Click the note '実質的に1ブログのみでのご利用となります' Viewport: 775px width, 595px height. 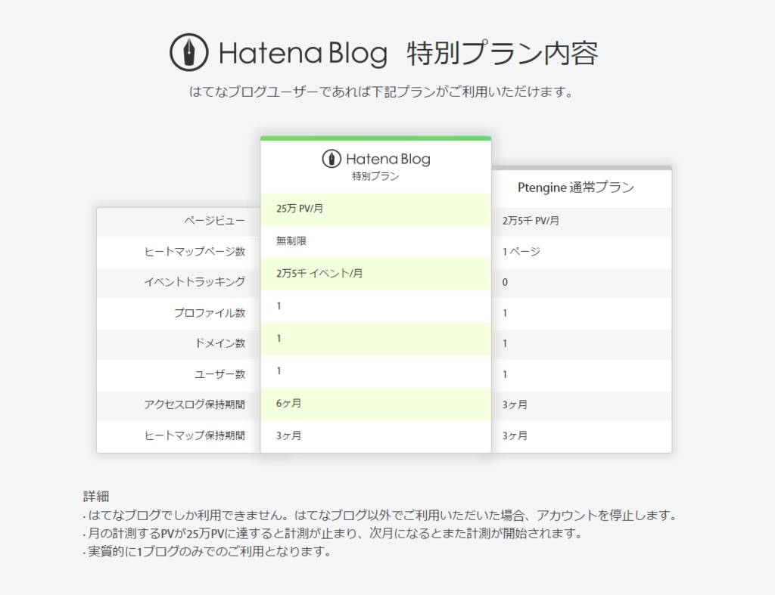207,552
